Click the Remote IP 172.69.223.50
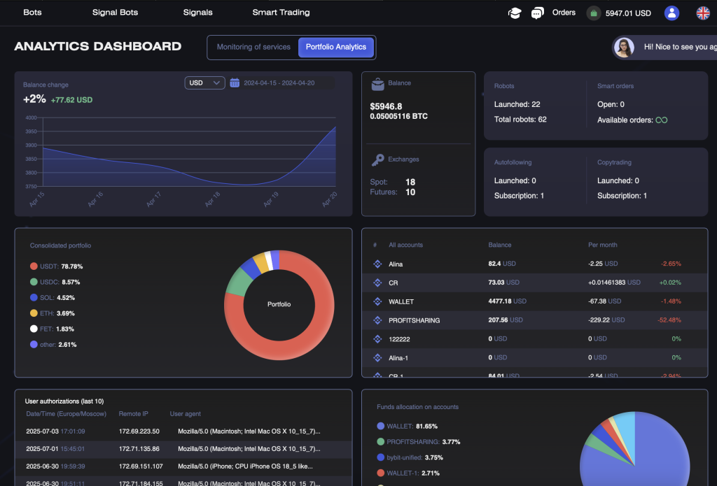The width and height of the screenshot is (717, 486). [139, 431]
